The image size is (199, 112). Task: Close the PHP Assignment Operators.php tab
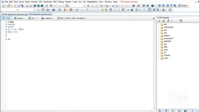tap(3, 15)
